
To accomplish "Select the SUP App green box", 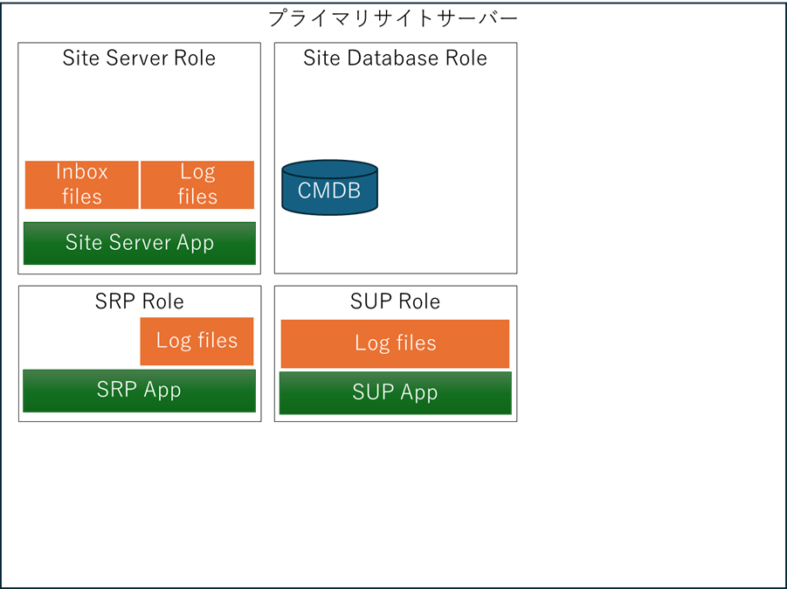I will [396, 393].
